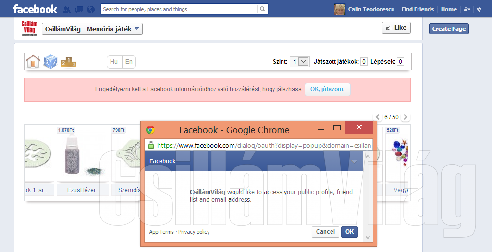The width and height of the screenshot is (492, 252).
Task: Open the CsillámVilág page button
Action: click(x=63, y=29)
